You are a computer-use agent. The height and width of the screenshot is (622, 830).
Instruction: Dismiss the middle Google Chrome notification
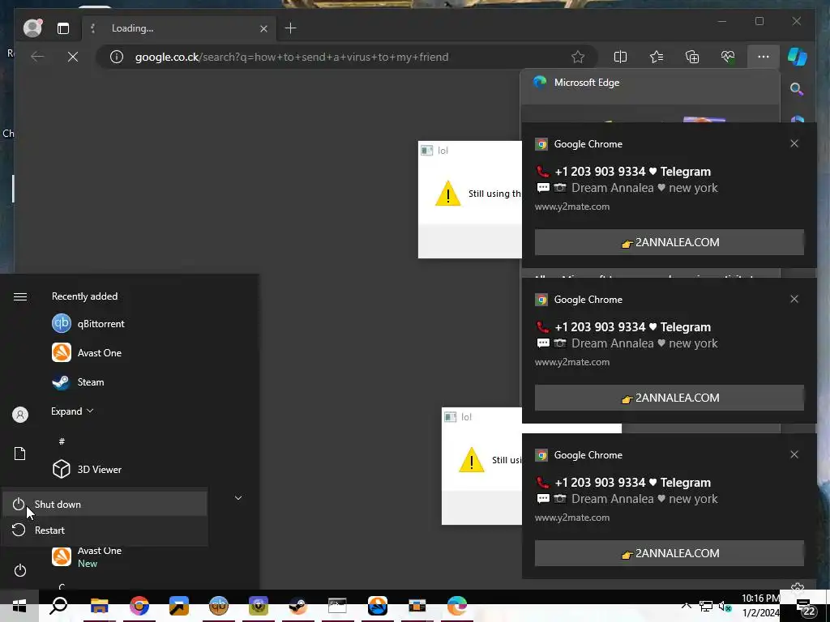point(794,299)
